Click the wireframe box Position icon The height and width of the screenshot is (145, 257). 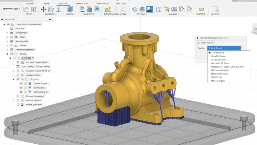coord(51,9)
